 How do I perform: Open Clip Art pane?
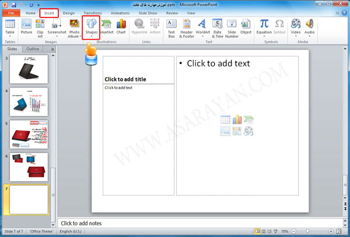click(40, 27)
